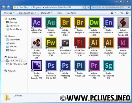Click the Adobe Dreamweaver CS6 icon
Image resolution: width=132 pixels, height=103 pixels.
[x=94, y=23]
